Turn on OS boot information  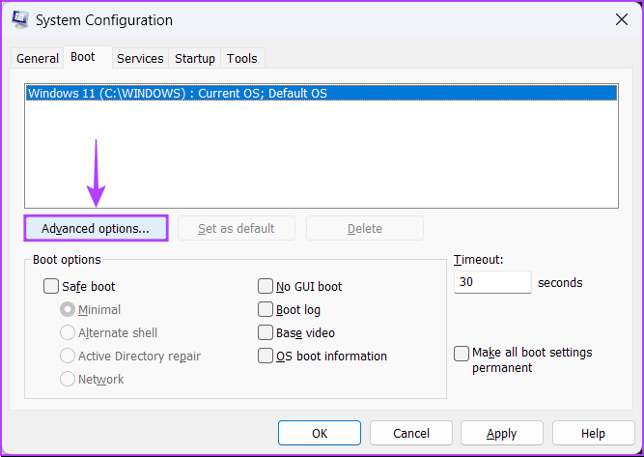[266, 356]
